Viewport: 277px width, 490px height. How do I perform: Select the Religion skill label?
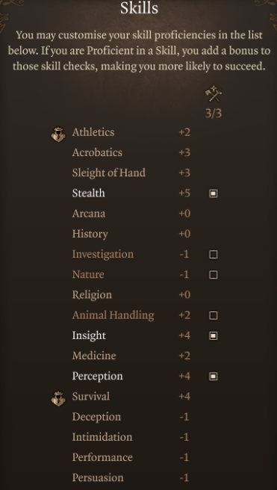pos(92,295)
